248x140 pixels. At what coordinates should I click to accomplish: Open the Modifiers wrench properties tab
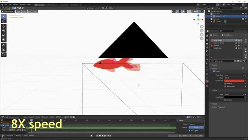207,63
